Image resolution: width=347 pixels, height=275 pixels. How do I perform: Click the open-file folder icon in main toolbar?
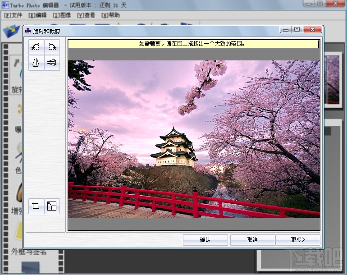(x=12, y=31)
